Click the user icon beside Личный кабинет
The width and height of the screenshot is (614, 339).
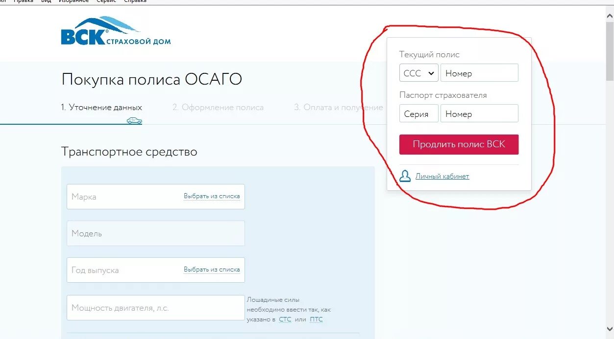(x=405, y=176)
